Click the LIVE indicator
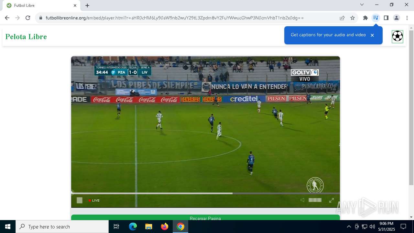Image resolution: width=414 pixels, height=233 pixels. pos(94,201)
